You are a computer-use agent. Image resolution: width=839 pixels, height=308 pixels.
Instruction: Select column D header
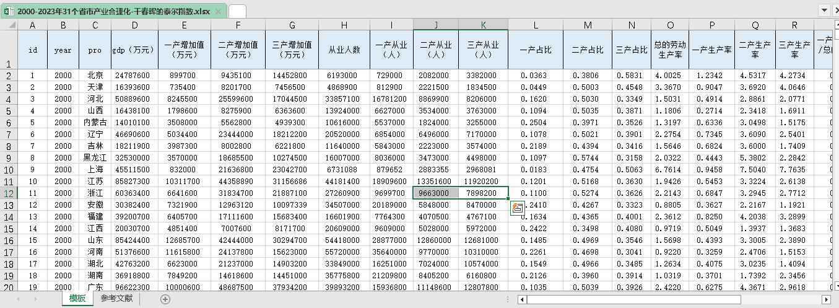coord(135,24)
